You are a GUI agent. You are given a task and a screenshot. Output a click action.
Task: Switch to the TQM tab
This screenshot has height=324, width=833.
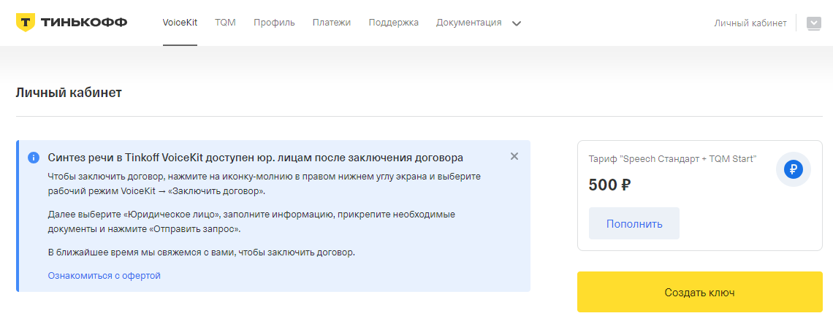tap(225, 23)
